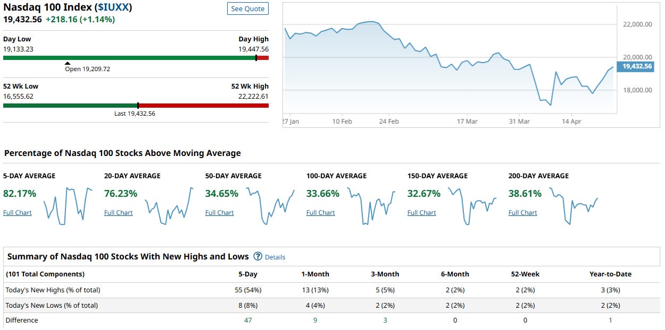Click the 52 Wk Low/High range bar
665x330 pixels.
point(136,106)
